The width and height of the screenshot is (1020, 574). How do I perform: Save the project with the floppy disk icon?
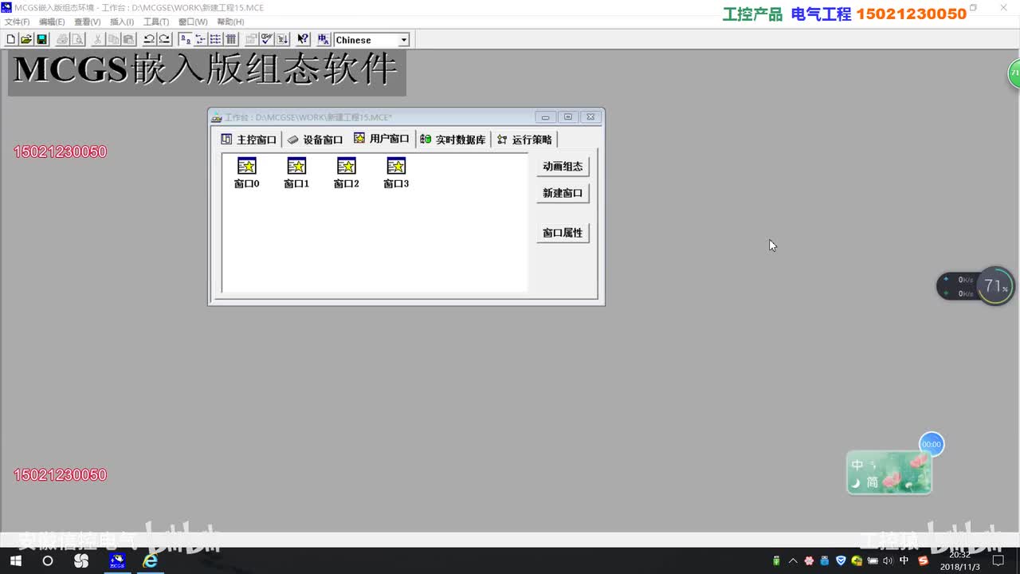tap(41, 39)
